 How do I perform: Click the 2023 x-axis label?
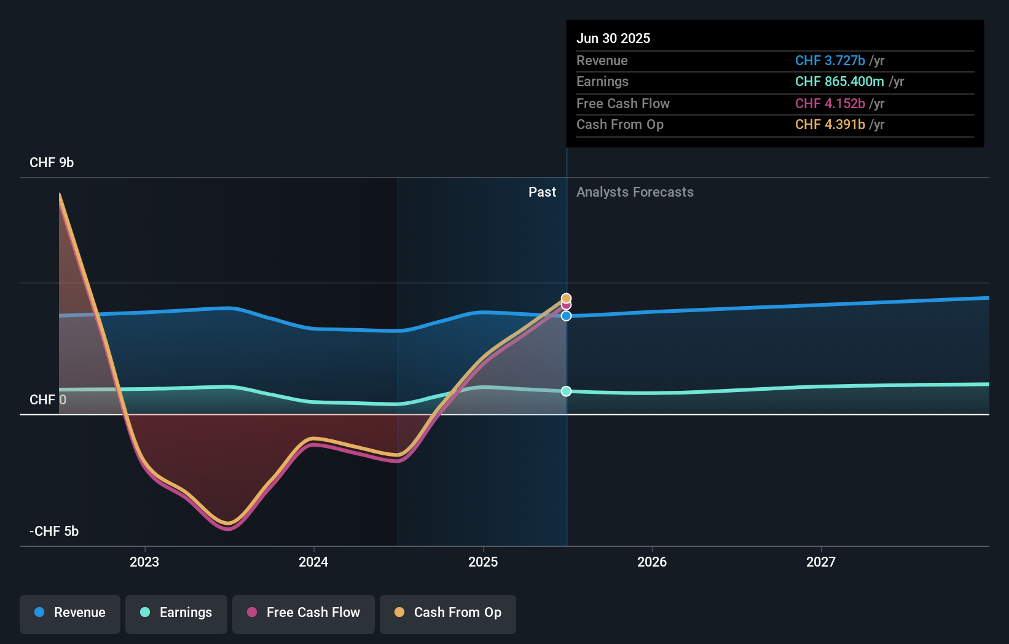(144, 562)
